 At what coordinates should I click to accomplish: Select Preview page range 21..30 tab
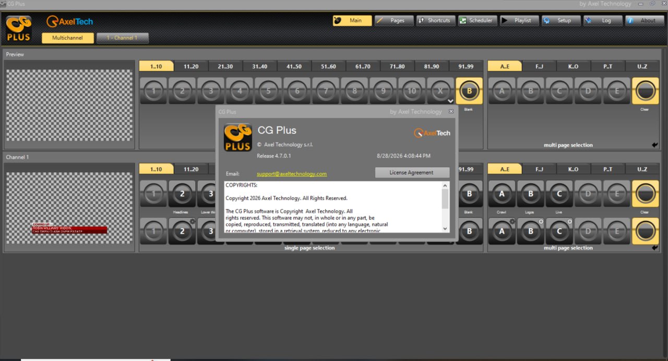225,66
